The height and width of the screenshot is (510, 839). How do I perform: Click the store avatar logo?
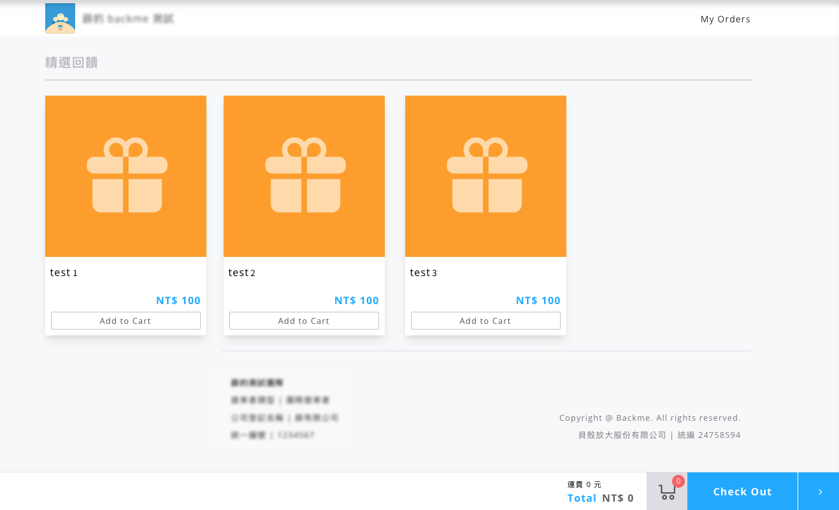(60, 18)
